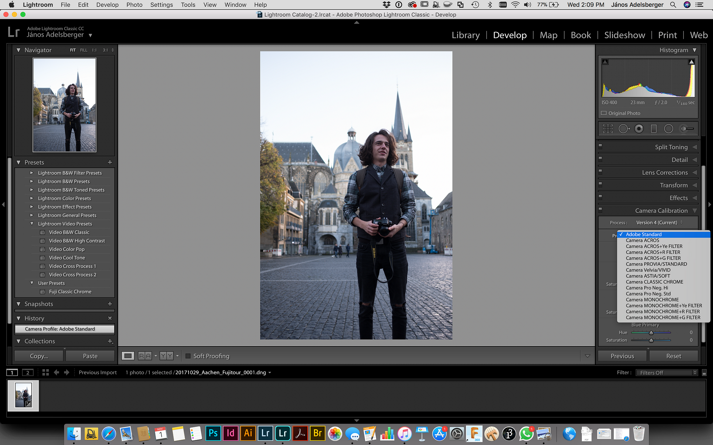Click Spotlight search icon in menu bar
This screenshot has width=713, height=445.
pyautogui.click(x=673, y=5)
